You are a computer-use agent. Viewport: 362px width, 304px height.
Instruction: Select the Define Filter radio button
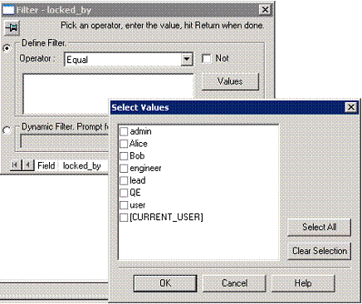(x=7, y=48)
